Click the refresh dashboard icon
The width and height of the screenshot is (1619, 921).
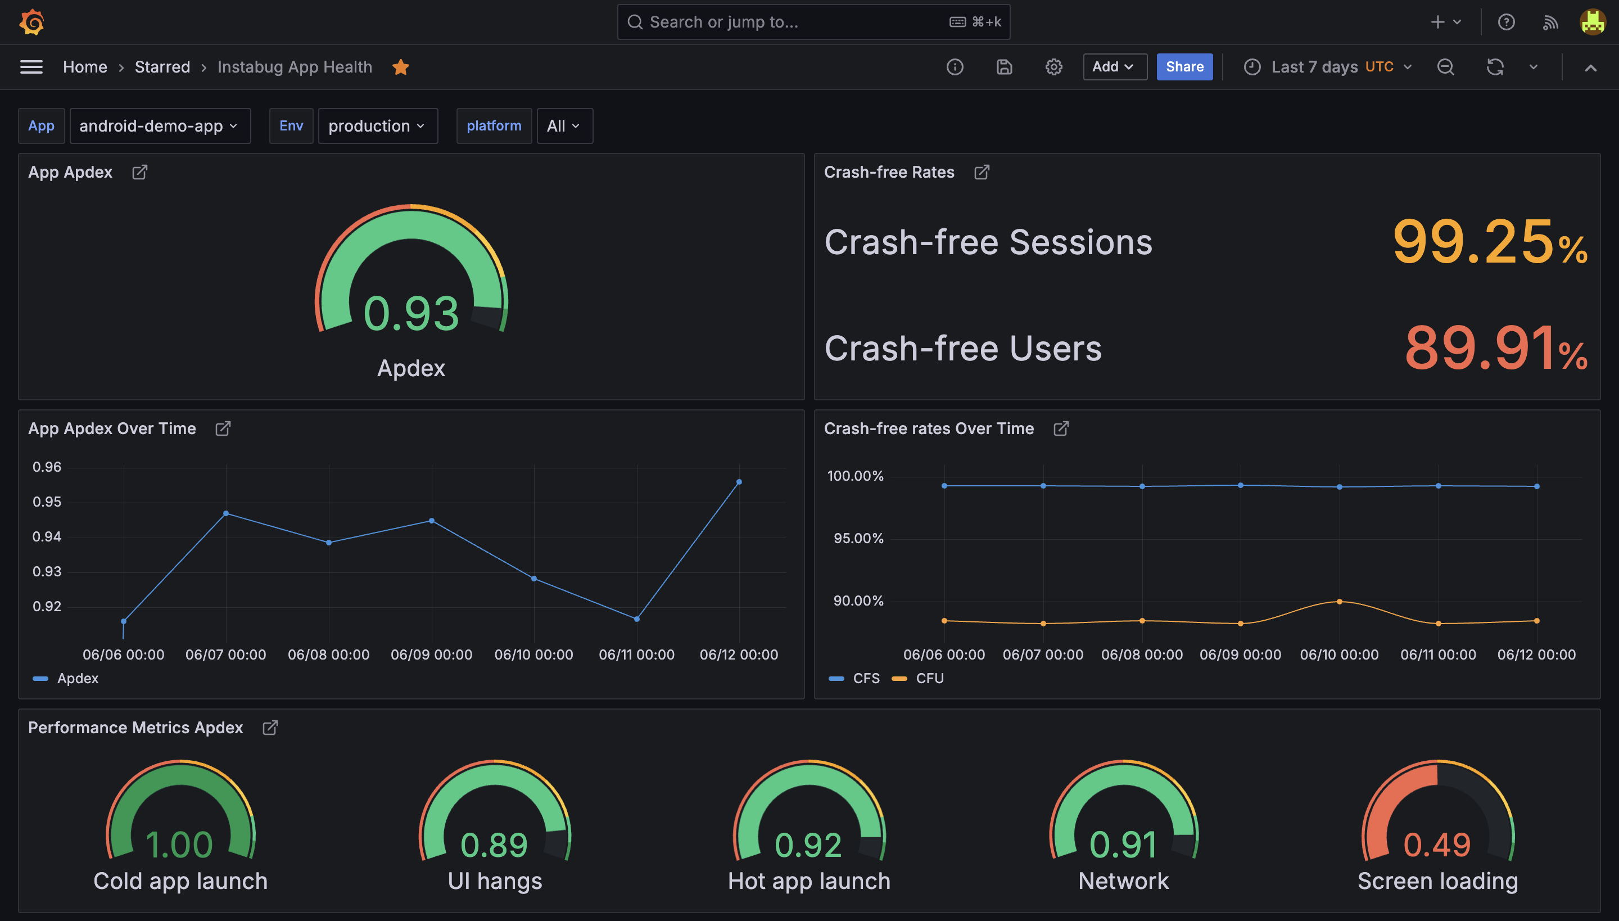pos(1495,67)
